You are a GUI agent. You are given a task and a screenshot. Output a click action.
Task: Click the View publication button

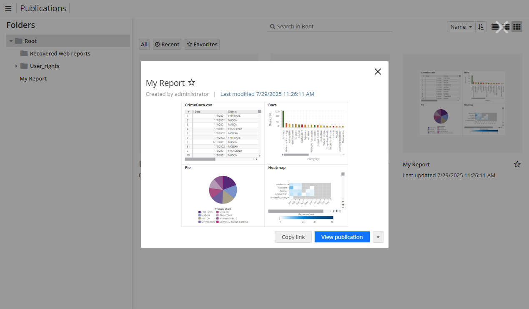click(342, 237)
